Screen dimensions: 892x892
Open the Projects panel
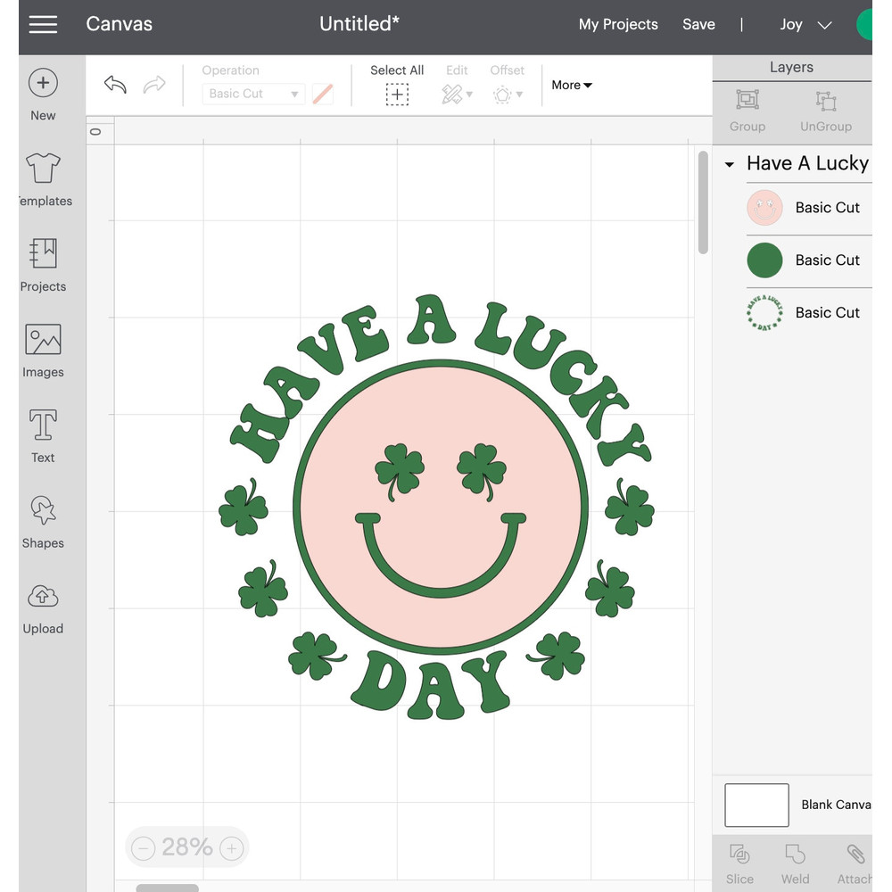tap(42, 263)
